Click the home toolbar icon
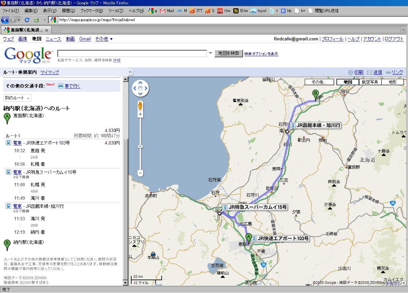Image resolution: width=408 pixels, height=293 pixels. coord(36,20)
